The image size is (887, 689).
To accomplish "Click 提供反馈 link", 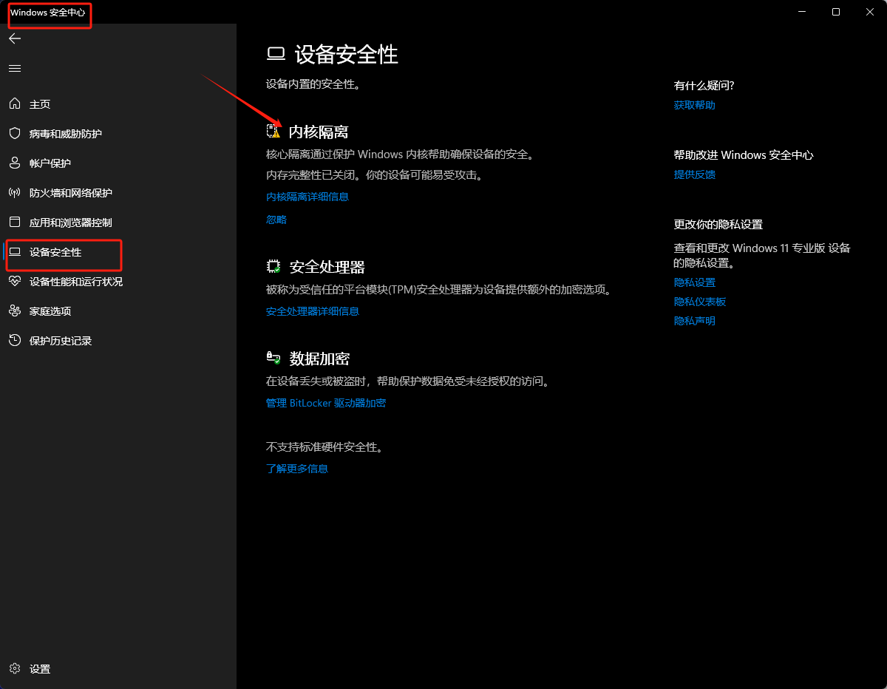I will (695, 174).
